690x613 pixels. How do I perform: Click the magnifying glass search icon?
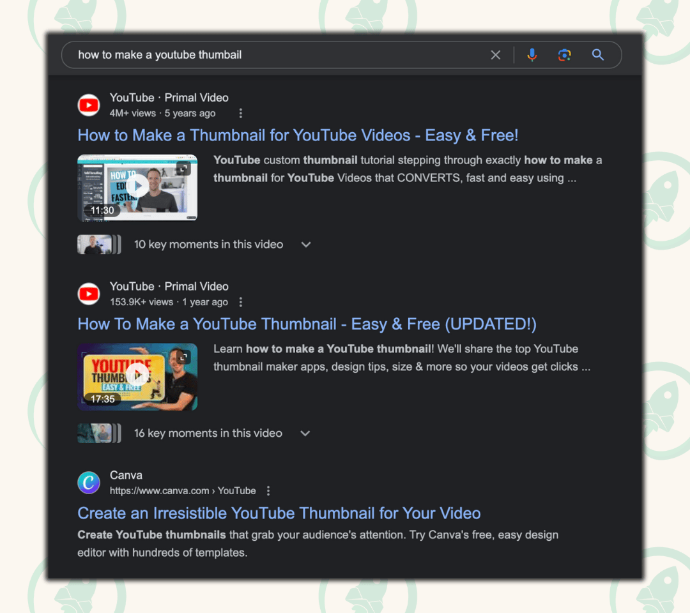point(597,55)
